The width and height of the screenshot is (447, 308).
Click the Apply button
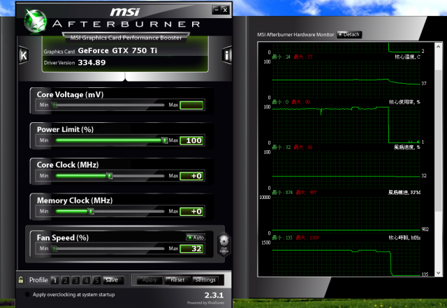pyautogui.click(x=149, y=280)
